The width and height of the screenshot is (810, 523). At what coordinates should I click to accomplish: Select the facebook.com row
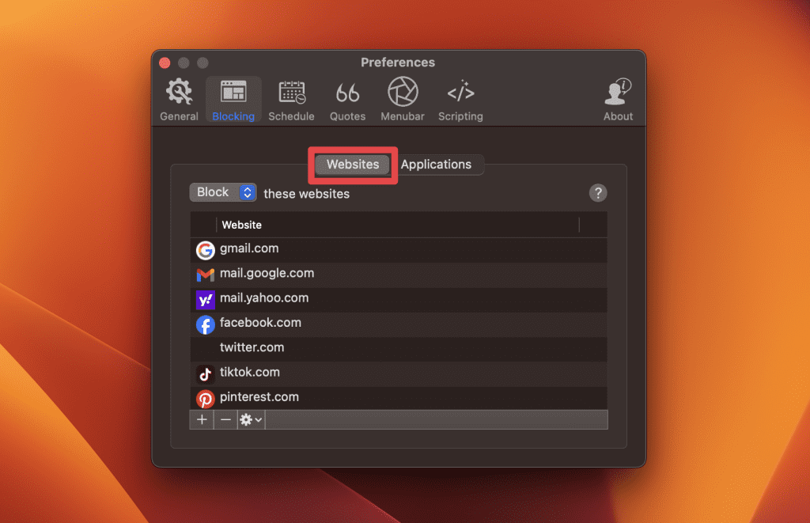click(399, 324)
